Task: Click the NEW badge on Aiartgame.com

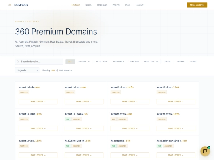Action: [x=113, y=146]
